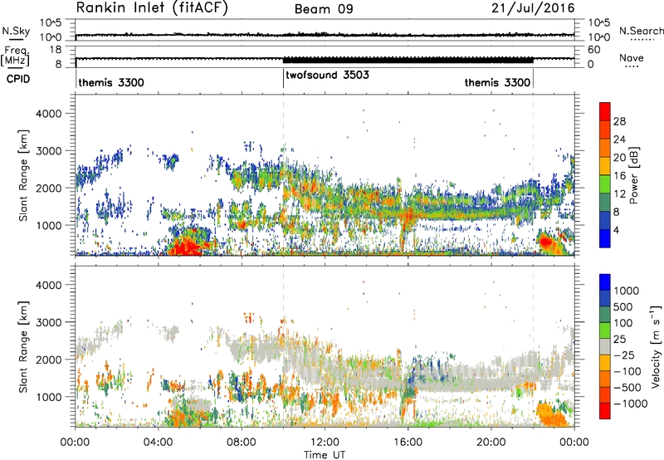Click the power panel 'Slant Range [km]' label

pyautogui.click(x=24, y=176)
